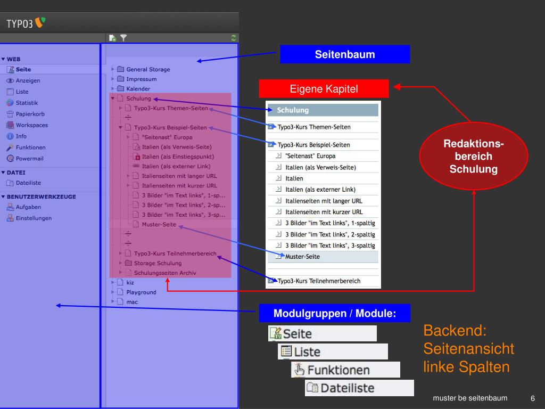
Task: Select Italienseiten mit langer URL in tree
Action: pyautogui.click(x=179, y=176)
